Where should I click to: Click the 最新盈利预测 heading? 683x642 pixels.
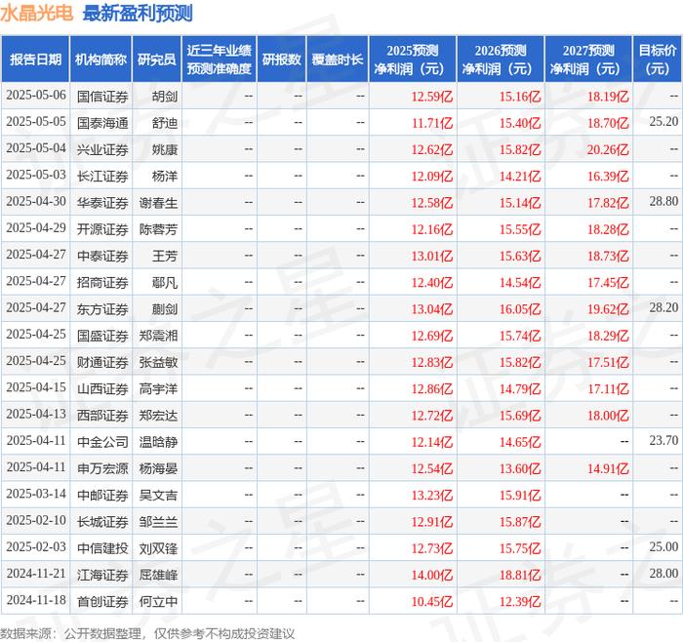click(138, 14)
